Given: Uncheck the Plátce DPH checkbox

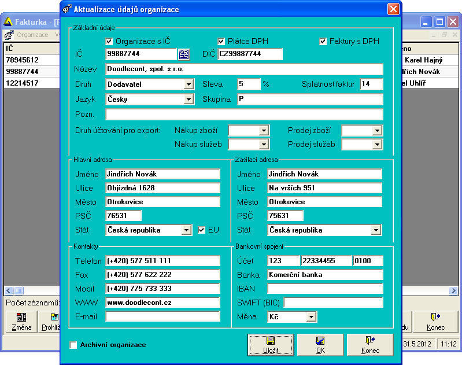Looking at the screenshot, I should click(221, 42).
